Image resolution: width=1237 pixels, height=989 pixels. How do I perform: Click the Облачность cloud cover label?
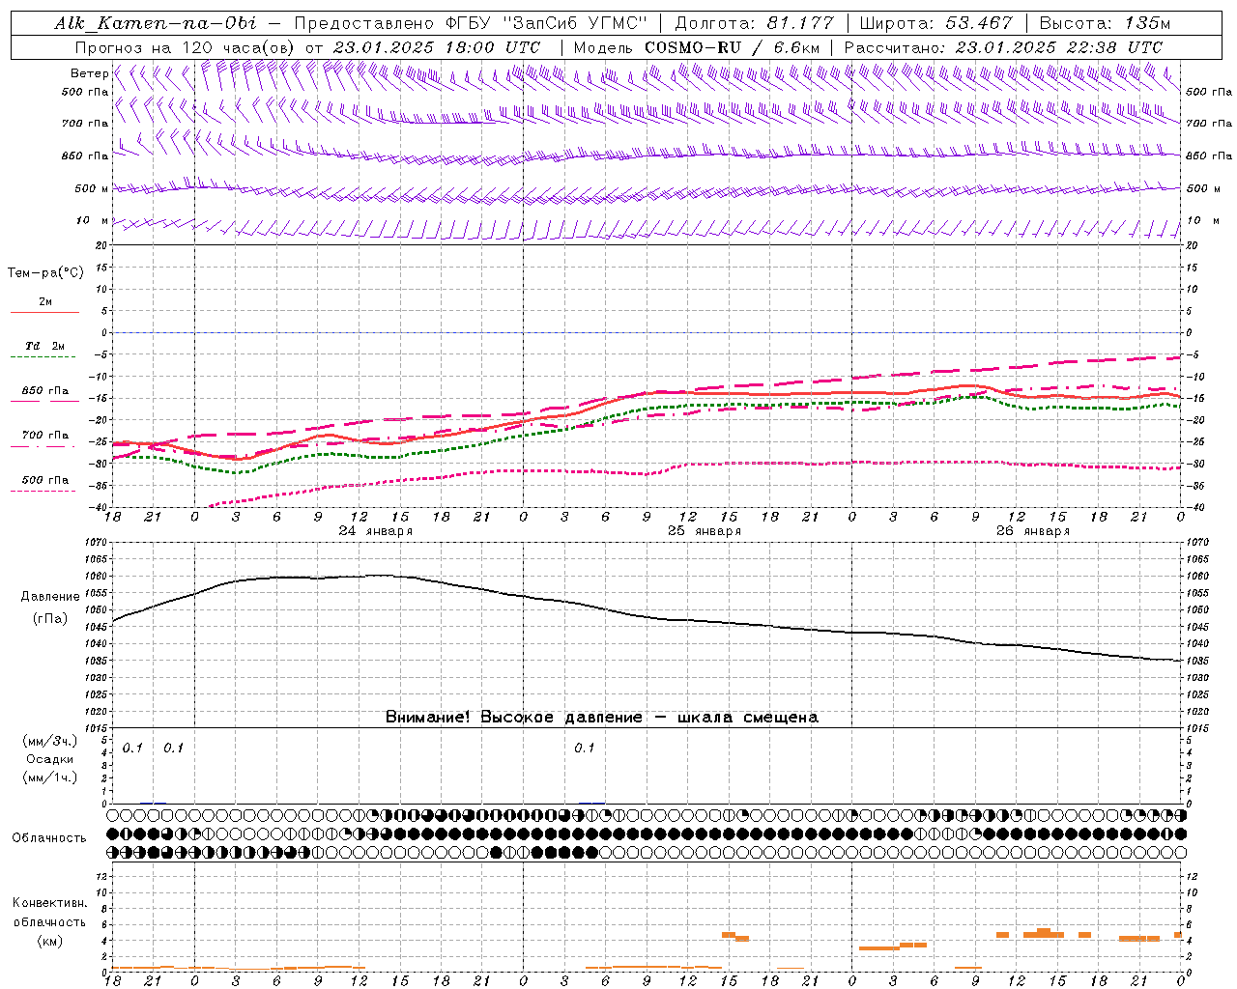(49, 838)
